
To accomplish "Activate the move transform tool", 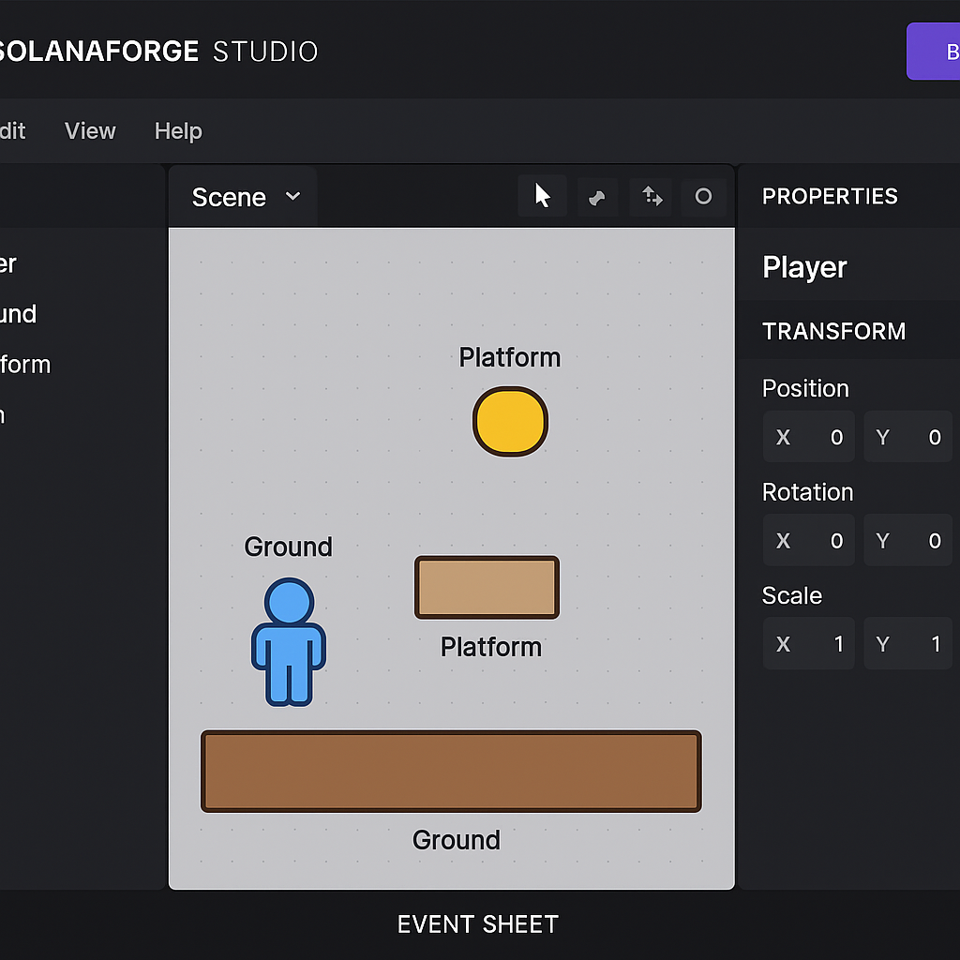I will click(x=651, y=196).
